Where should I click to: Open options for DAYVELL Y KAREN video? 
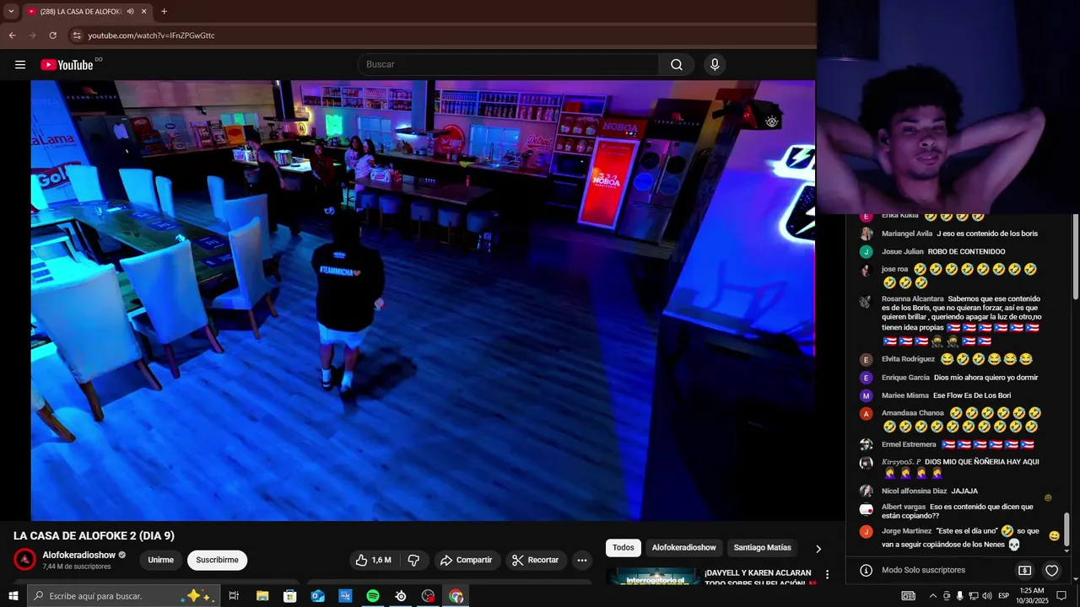(x=827, y=575)
